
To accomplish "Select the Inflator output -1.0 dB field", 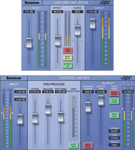I will point(93,12).
